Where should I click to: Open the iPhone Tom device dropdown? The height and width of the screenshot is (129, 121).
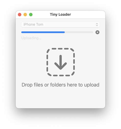60,25
